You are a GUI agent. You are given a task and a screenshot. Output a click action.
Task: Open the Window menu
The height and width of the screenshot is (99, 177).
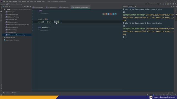(x=39, y=1)
